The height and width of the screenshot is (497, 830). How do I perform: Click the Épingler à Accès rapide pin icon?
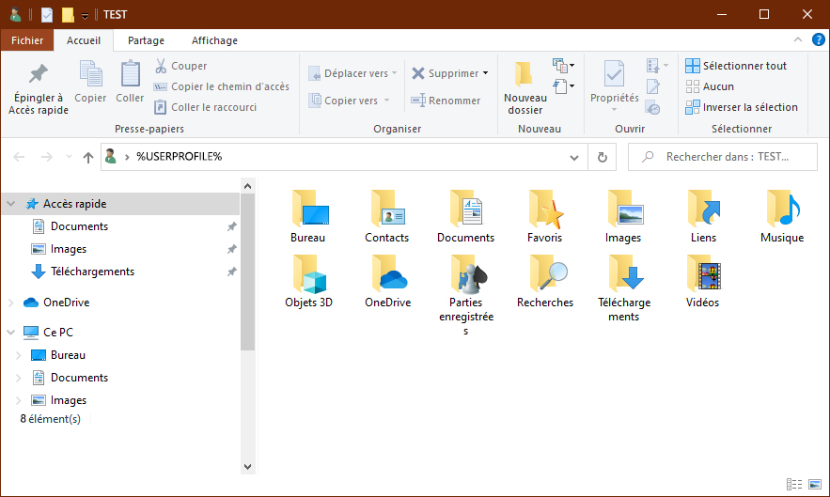[x=38, y=74]
